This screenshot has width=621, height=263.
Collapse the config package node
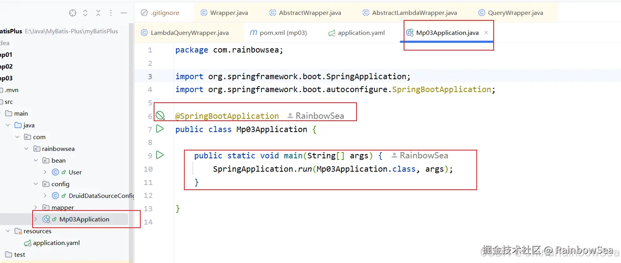(x=36, y=184)
